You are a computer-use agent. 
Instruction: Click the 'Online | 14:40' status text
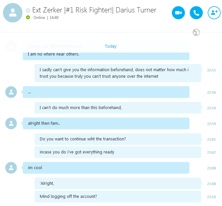pos(46,18)
